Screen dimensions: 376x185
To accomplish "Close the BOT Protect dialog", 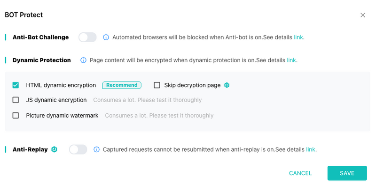I will coord(362,15).
